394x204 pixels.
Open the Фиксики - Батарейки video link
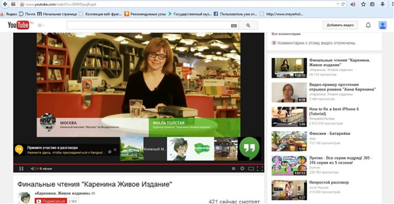click(329, 134)
